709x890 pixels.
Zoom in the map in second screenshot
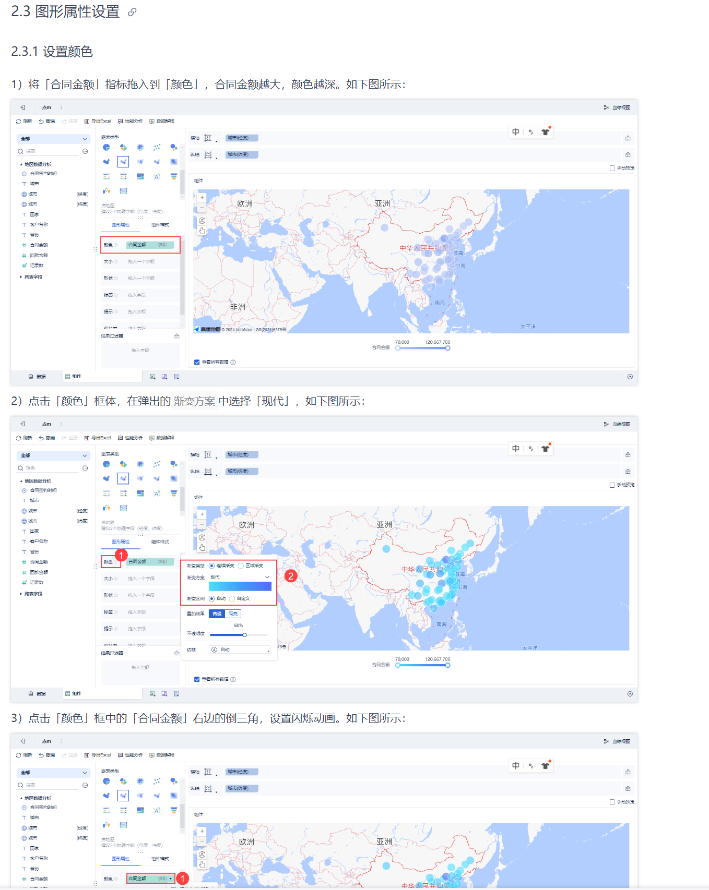pos(202,514)
